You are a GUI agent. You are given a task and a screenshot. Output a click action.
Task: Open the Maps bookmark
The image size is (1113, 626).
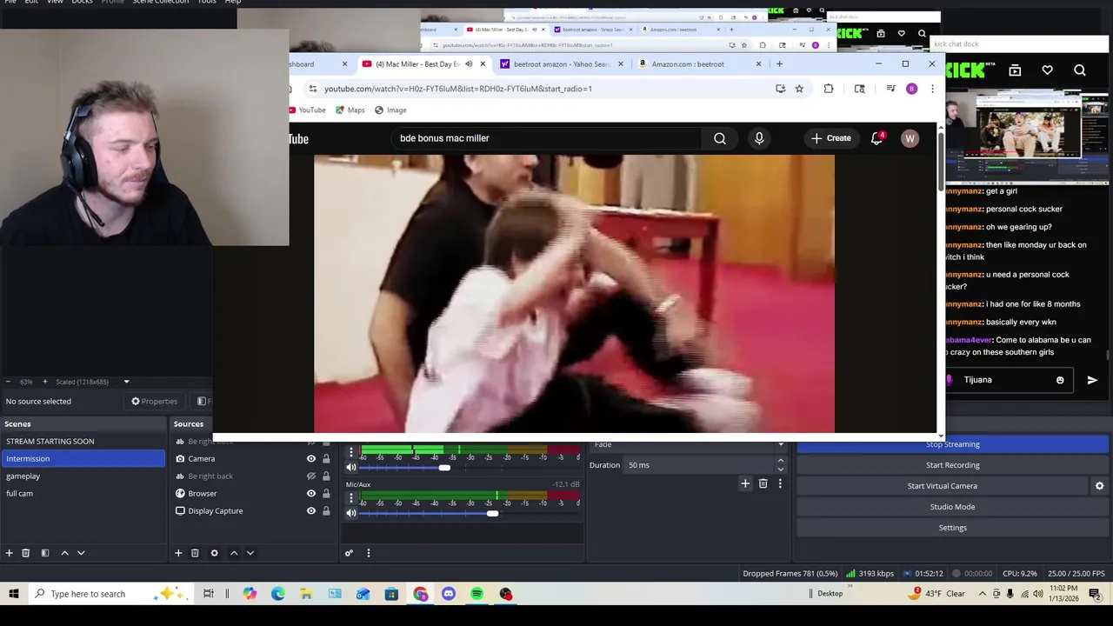350,110
